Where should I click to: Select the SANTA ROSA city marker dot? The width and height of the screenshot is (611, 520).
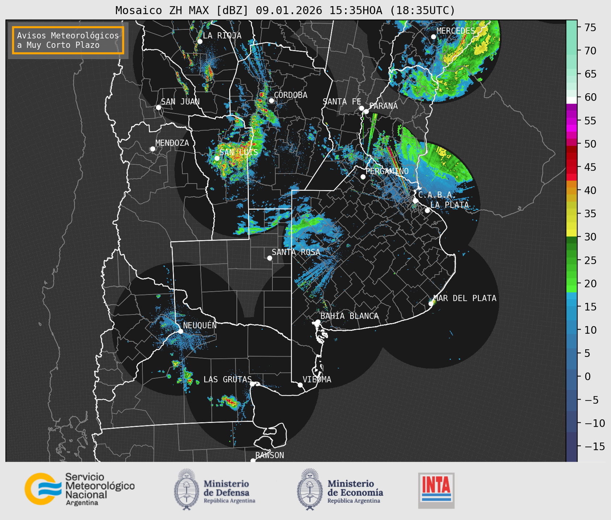(x=269, y=258)
